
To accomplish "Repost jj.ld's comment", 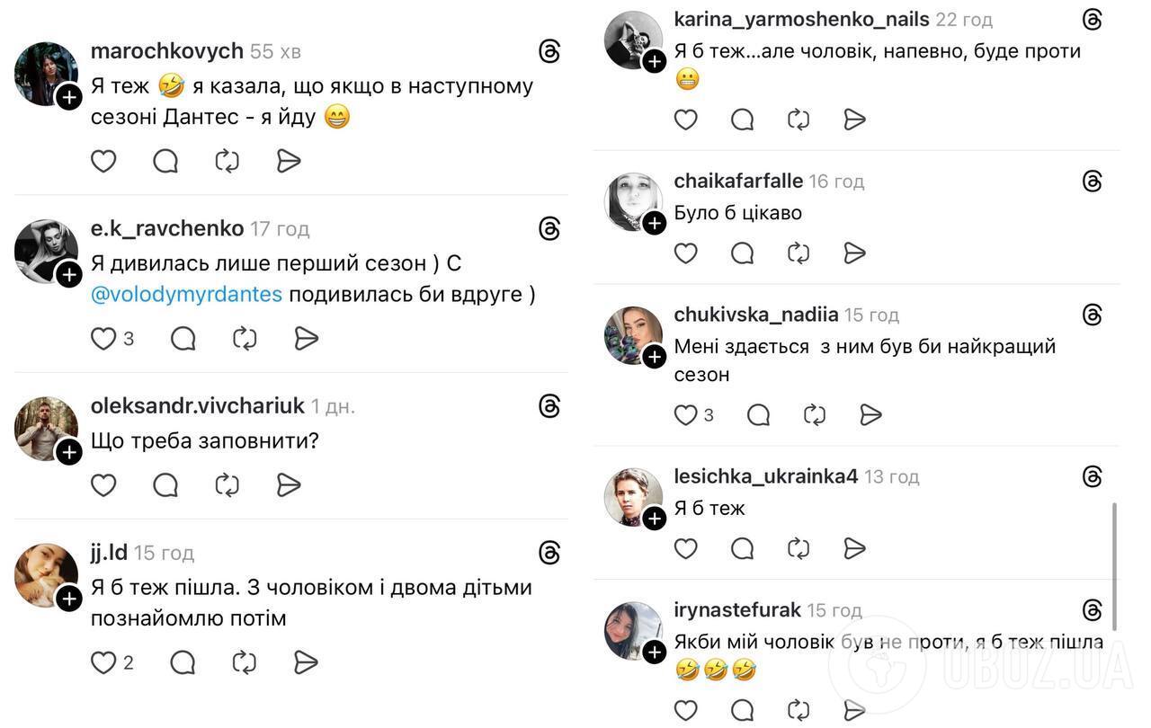I will (244, 662).
